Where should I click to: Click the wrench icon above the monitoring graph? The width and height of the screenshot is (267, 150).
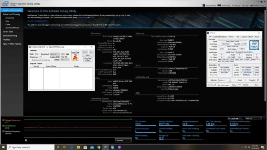point(131,118)
